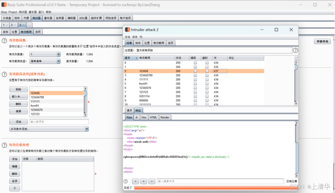Click the 开始攻击 button

(x=323, y=41)
